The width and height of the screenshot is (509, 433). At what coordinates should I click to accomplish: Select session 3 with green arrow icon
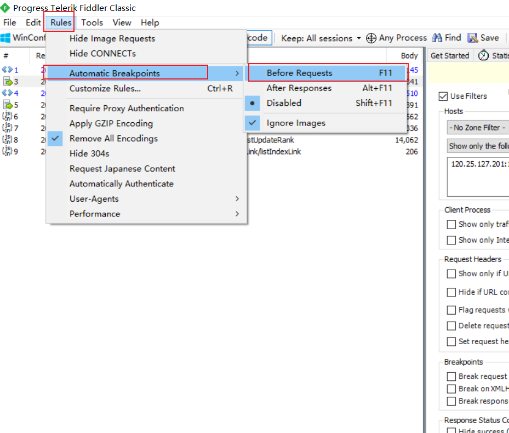(8, 82)
